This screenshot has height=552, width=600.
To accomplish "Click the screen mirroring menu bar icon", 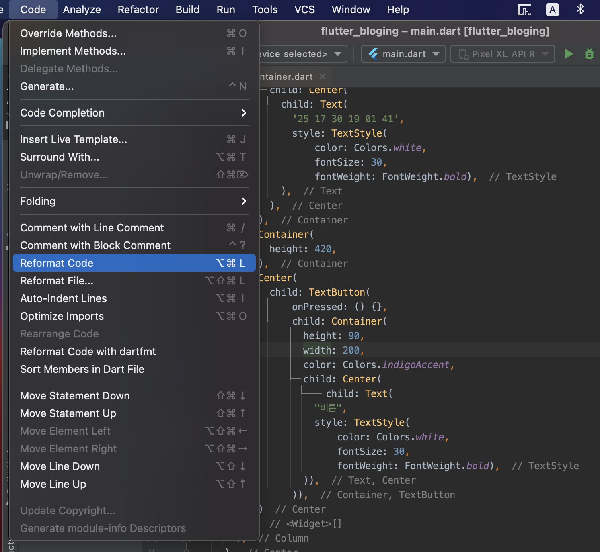I will [x=524, y=10].
